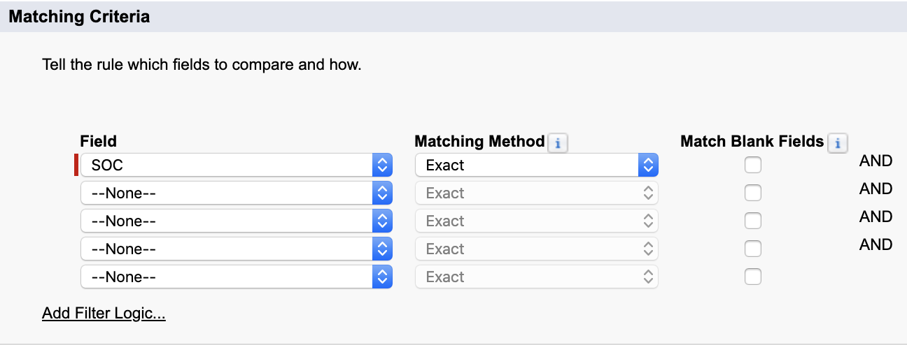
Task: Click the Match Blank Fields info icon
Action: (x=837, y=143)
